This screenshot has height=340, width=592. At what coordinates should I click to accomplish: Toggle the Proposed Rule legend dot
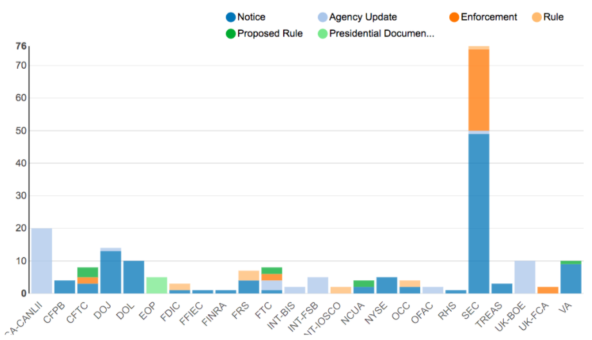pyautogui.click(x=230, y=34)
